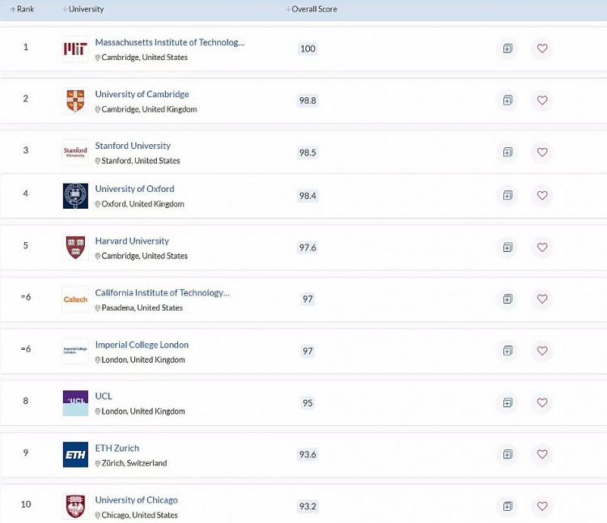Viewport: 607px width, 523px height.
Task: Sort rankings by Overall Score
Action: (312, 9)
